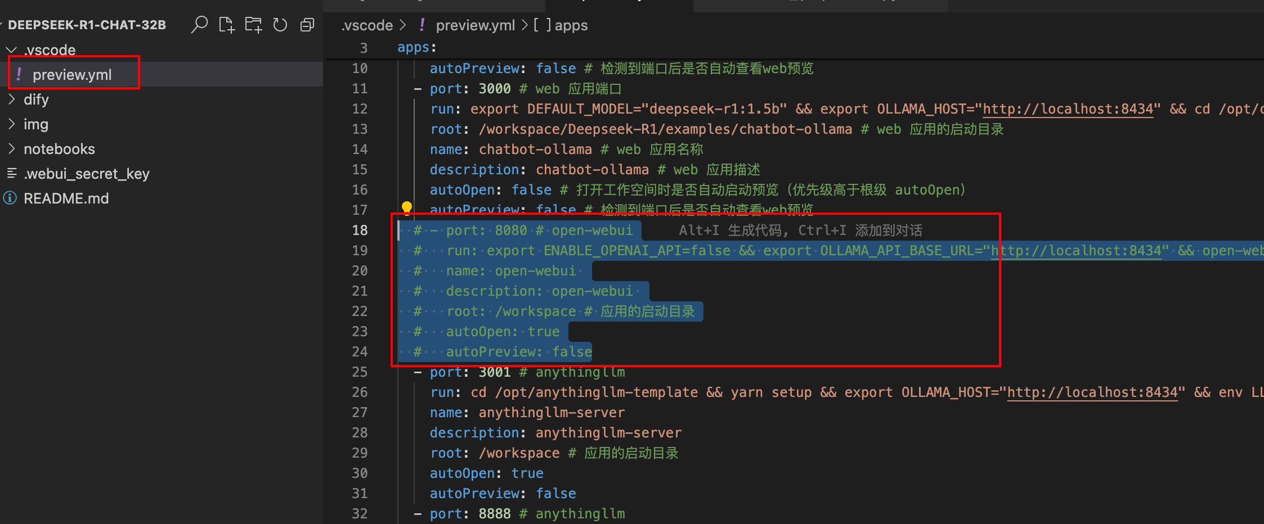
Task: Click the search icon in explorer header
Action: pos(199,25)
